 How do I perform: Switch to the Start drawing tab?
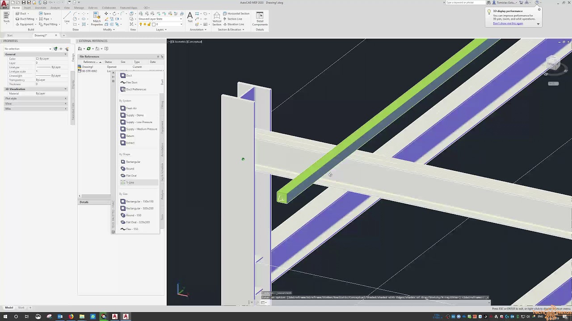pos(10,35)
